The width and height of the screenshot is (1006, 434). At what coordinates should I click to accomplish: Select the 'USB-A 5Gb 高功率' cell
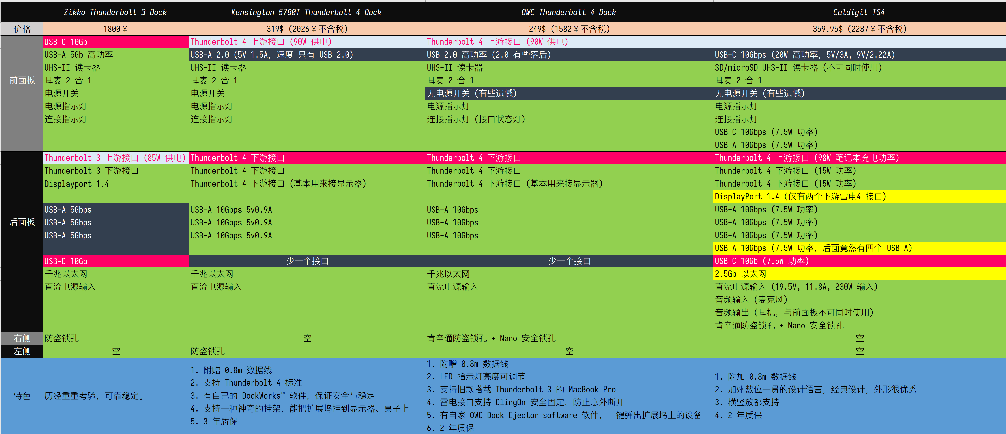coord(116,55)
